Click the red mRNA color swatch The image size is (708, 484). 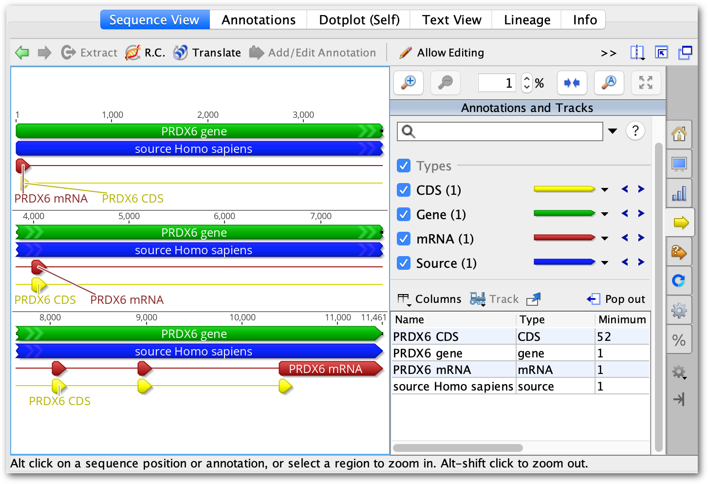tap(564, 238)
